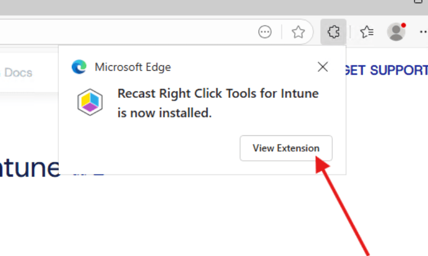The height and width of the screenshot is (256, 428).
Task: Add this page to favorites with star
Action: (298, 33)
